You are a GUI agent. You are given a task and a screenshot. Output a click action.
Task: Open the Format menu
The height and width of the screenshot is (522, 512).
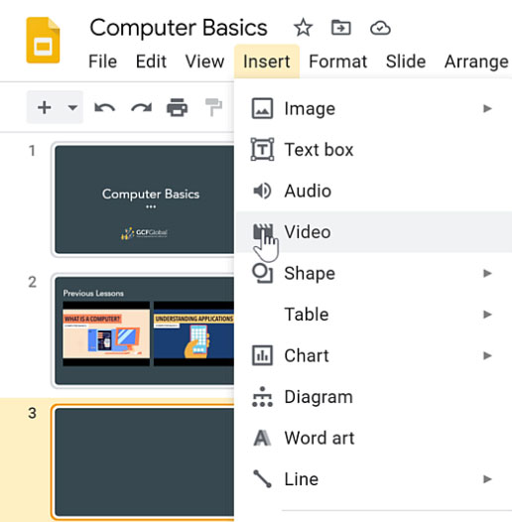[x=338, y=62]
